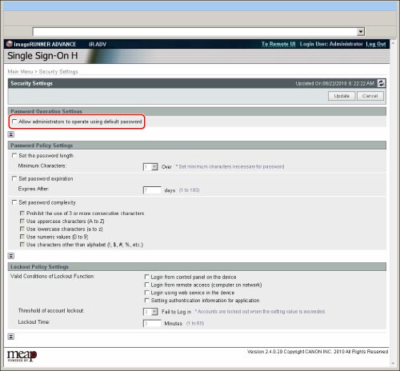
Task: Tick the Set password expiration checkbox
Action: coord(14,178)
